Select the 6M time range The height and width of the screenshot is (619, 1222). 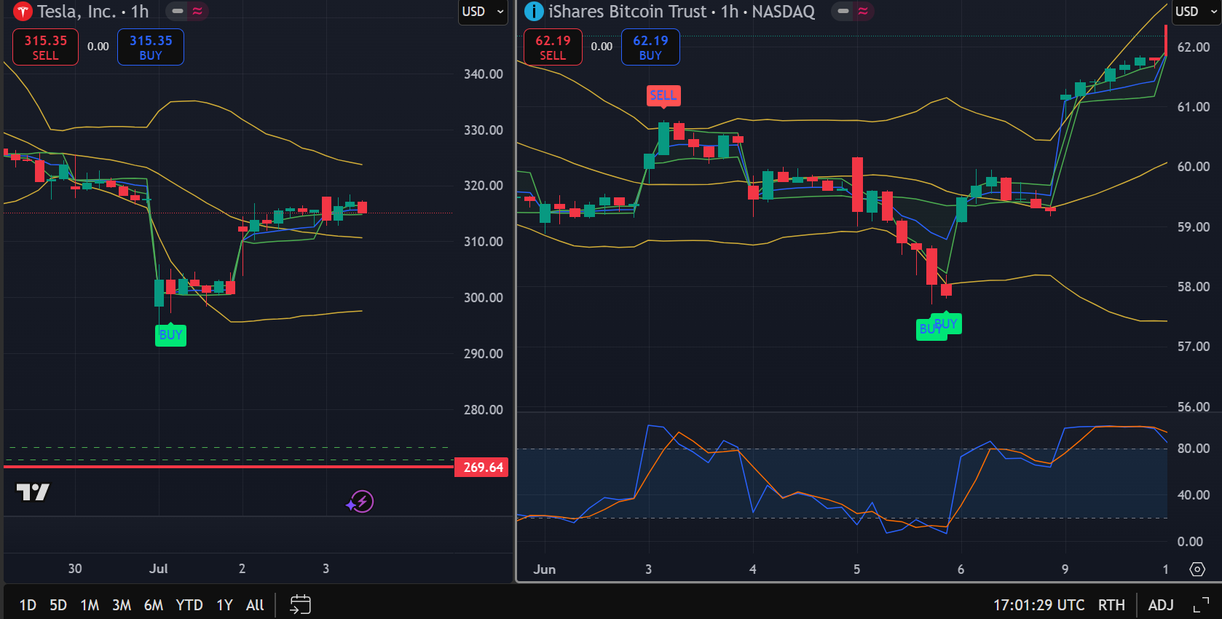click(x=154, y=605)
